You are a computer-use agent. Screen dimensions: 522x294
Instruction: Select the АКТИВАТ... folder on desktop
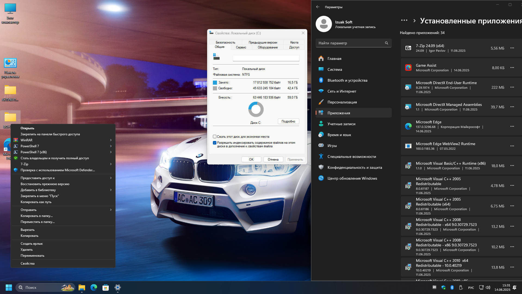point(10,93)
